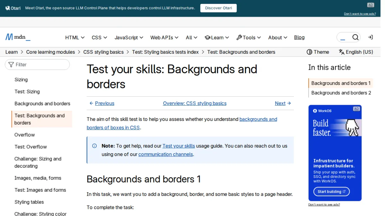Screen dimensions: 385x216
Task: Open Overview: CSS styling basics link
Action: click(195, 103)
